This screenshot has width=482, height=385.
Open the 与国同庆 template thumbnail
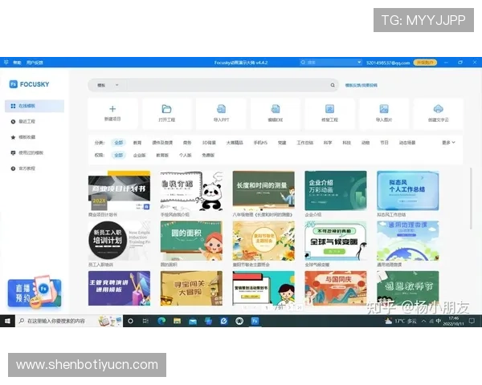click(x=336, y=288)
